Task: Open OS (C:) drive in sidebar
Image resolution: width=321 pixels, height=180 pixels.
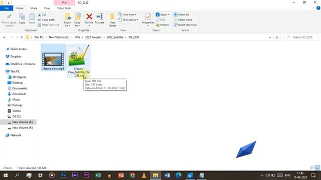Action: click(x=15, y=116)
